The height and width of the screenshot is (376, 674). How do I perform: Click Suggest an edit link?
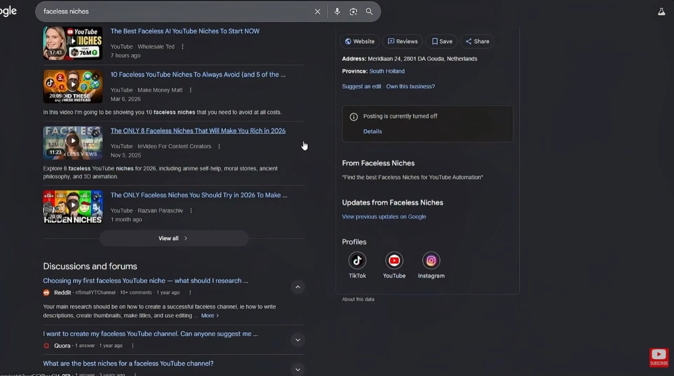point(361,86)
